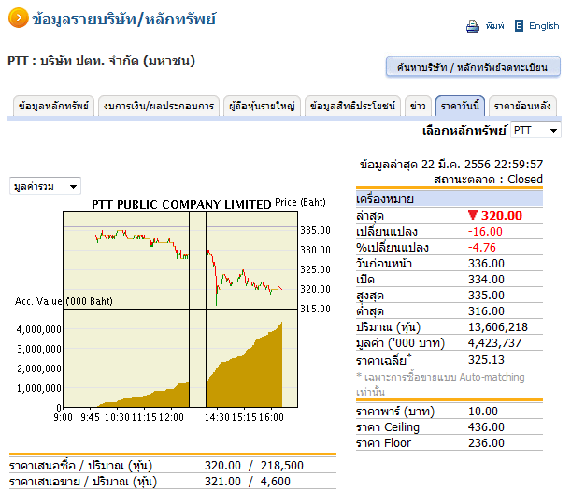Click the ราคาเสนอขาย / ปริมาณ label
571x491 pixels.
(83, 482)
